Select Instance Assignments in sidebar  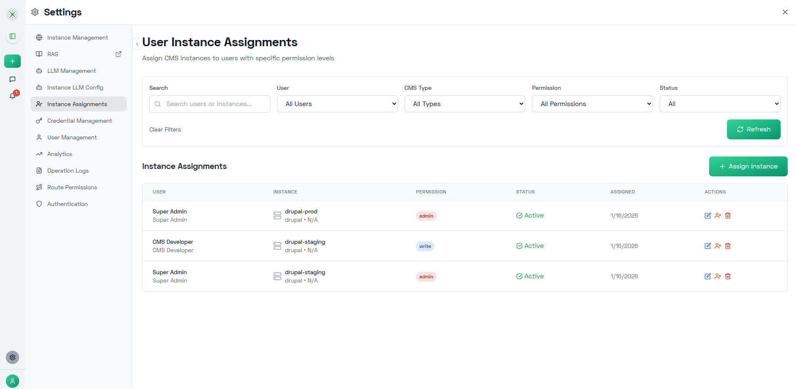[x=79, y=104]
